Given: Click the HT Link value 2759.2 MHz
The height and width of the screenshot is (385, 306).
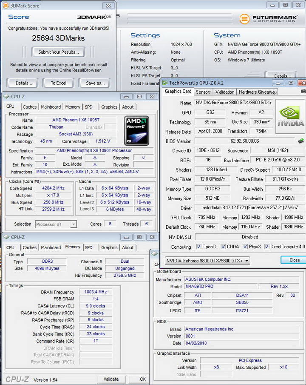Looking at the screenshot, I should pos(53,209).
